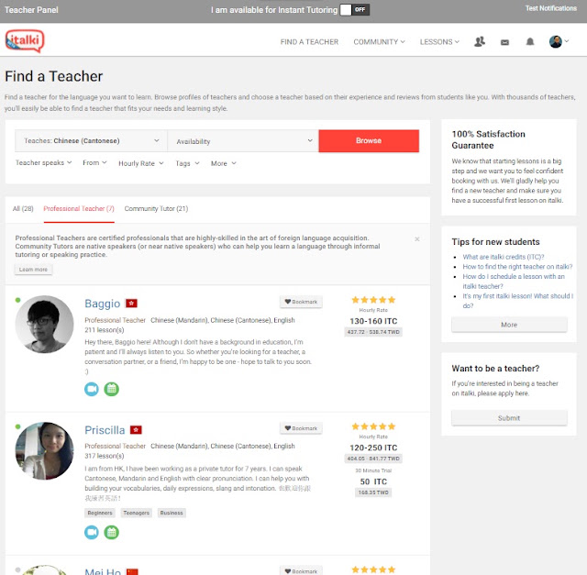Click the Teenagers tag
Screen dimensions: 587x575
[137, 513]
